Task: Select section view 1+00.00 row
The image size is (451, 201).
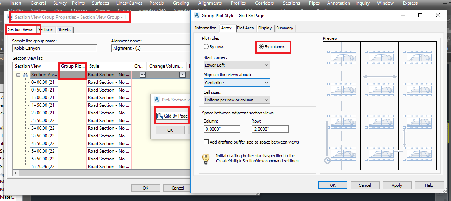Action: (43, 98)
